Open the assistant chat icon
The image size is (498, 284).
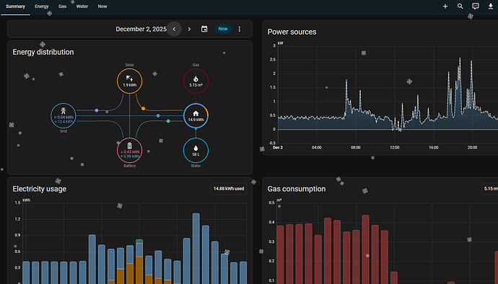coord(476,6)
